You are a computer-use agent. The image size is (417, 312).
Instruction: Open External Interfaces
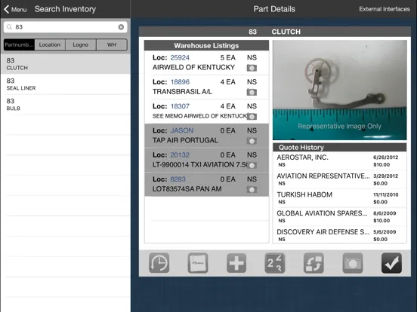pos(385,9)
